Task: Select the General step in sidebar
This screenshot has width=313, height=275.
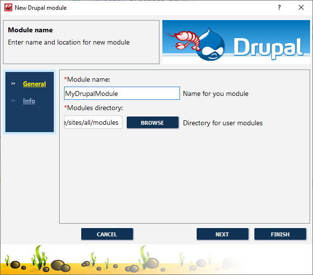Action: coord(34,84)
